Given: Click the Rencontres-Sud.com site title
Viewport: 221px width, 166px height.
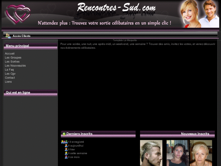Looking at the screenshot, I should 116,7.
